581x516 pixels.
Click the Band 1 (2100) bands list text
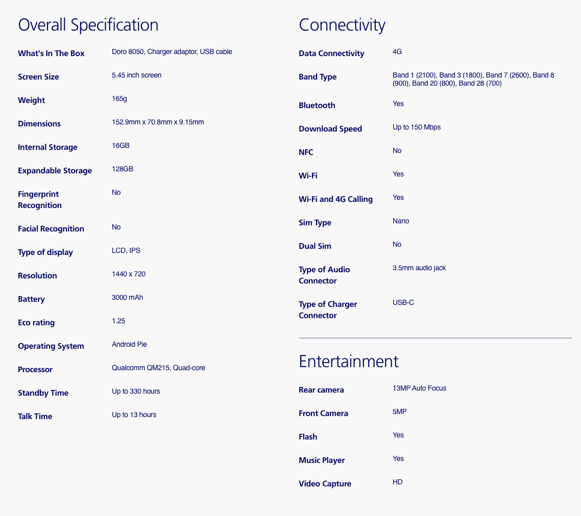(473, 79)
